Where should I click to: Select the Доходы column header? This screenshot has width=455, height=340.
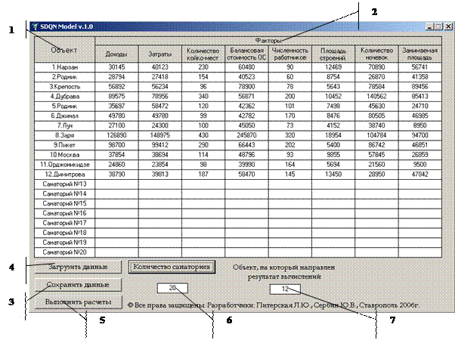point(116,53)
